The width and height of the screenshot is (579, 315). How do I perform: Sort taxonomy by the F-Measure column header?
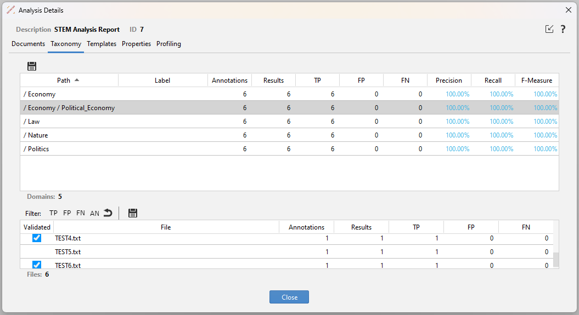pos(536,81)
